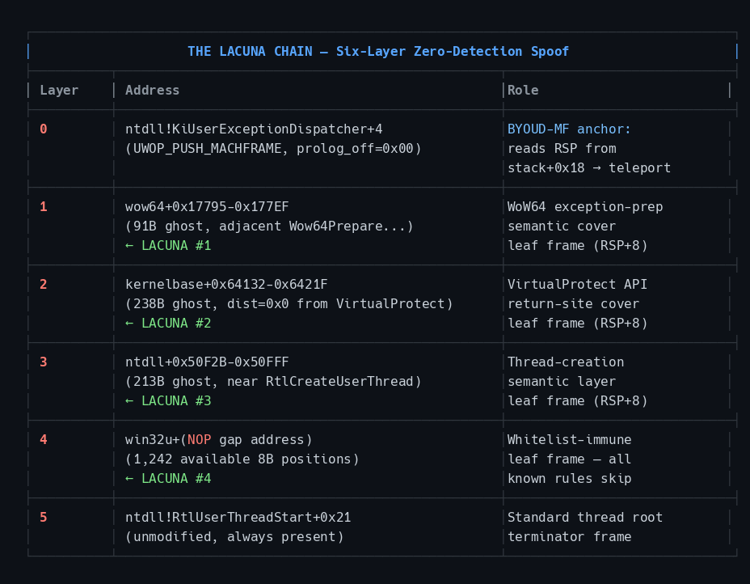The width and height of the screenshot is (750, 584).
Task: Click 'leaf frame — all' line
Action: [569, 459]
